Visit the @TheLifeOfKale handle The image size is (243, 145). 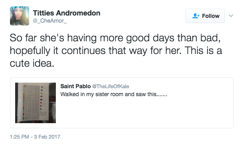[x=111, y=86]
